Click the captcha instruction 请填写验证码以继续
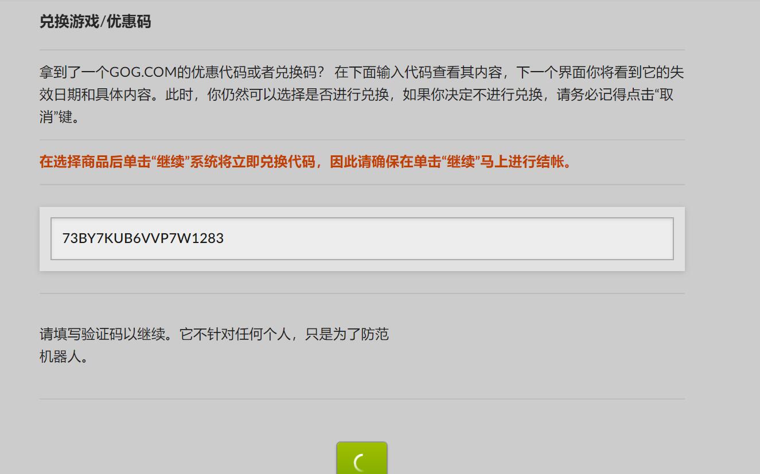The height and width of the screenshot is (474, 760). pos(102,334)
